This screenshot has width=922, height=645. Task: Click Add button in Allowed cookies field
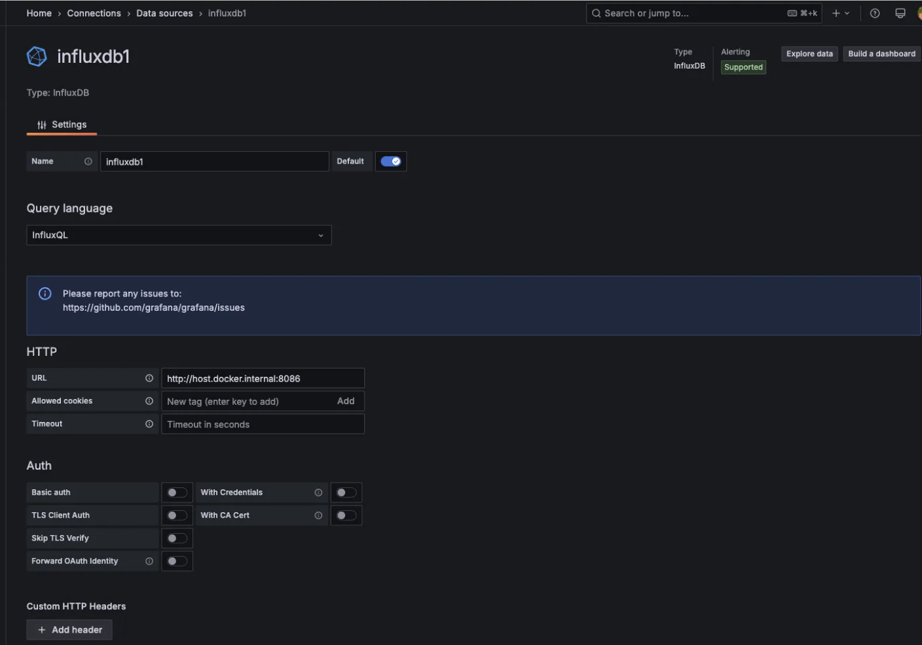[x=346, y=401]
